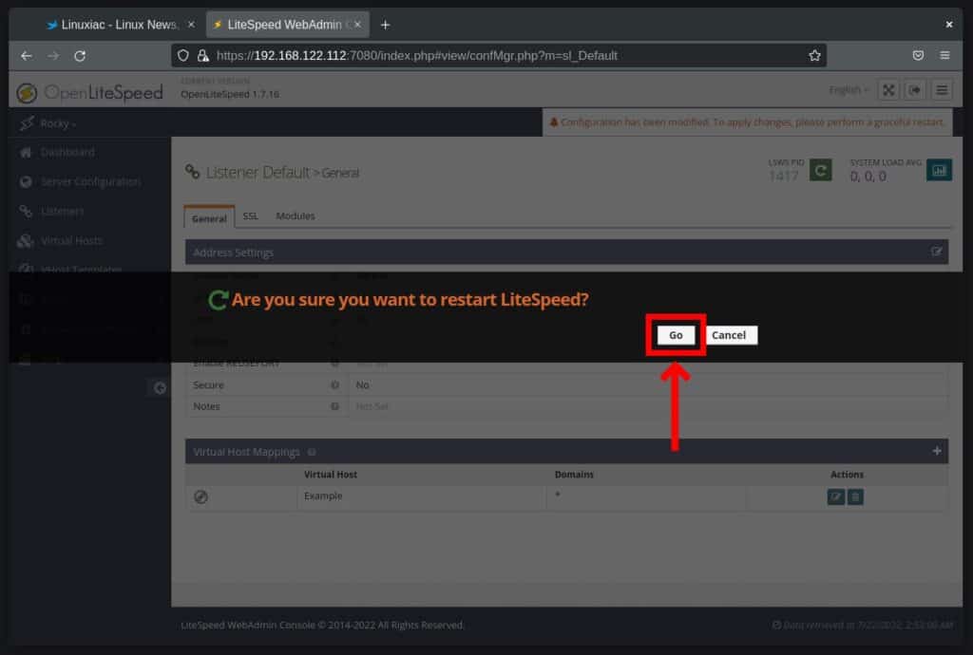The width and height of the screenshot is (973, 655).
Task: Open the Firefox application menu
Action: (x=944, y=56)
